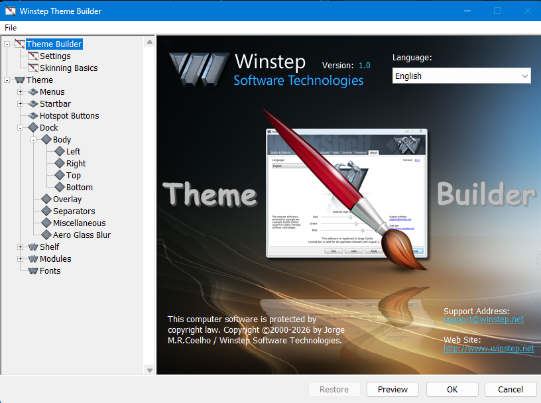Click the Separators diamond icon
541x403 pixels.
pyautogui.click(x=46, y=211)
